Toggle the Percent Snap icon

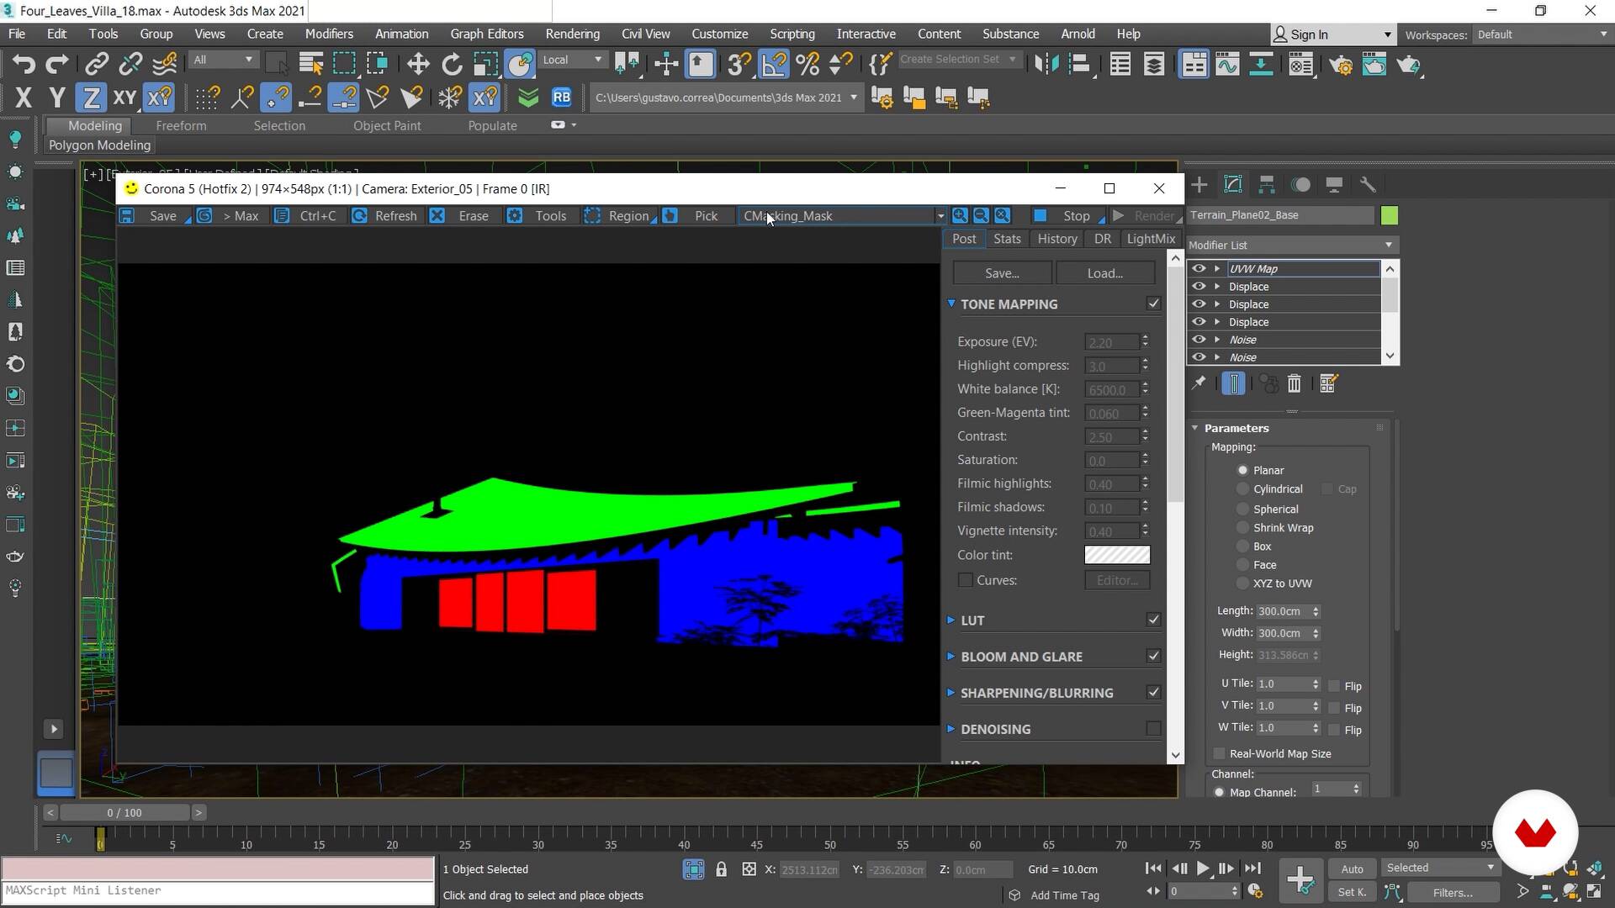[x=807, y=64]
